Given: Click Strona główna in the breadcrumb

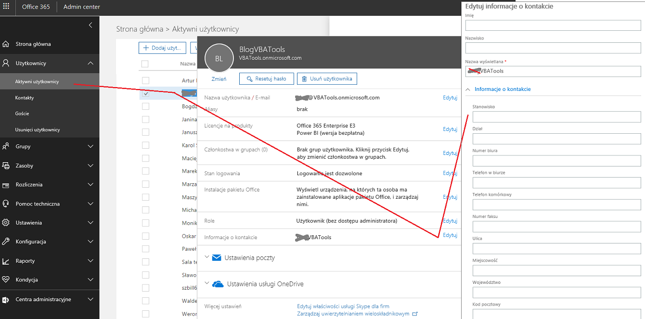Looking at the screenshot, I should point(140,29).
